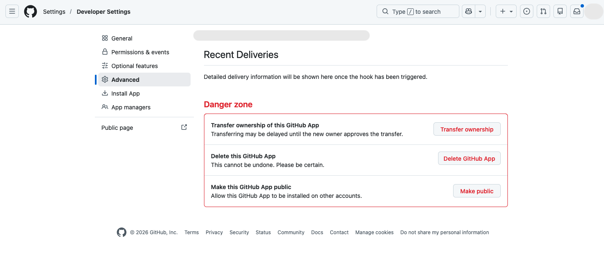Click the Make public button
The height and width of the screenshot is (273, 604).
pos(477,191)
